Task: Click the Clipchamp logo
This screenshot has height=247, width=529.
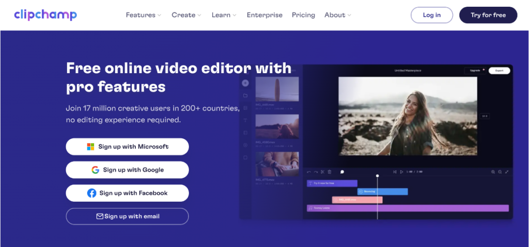Action: 45,15
